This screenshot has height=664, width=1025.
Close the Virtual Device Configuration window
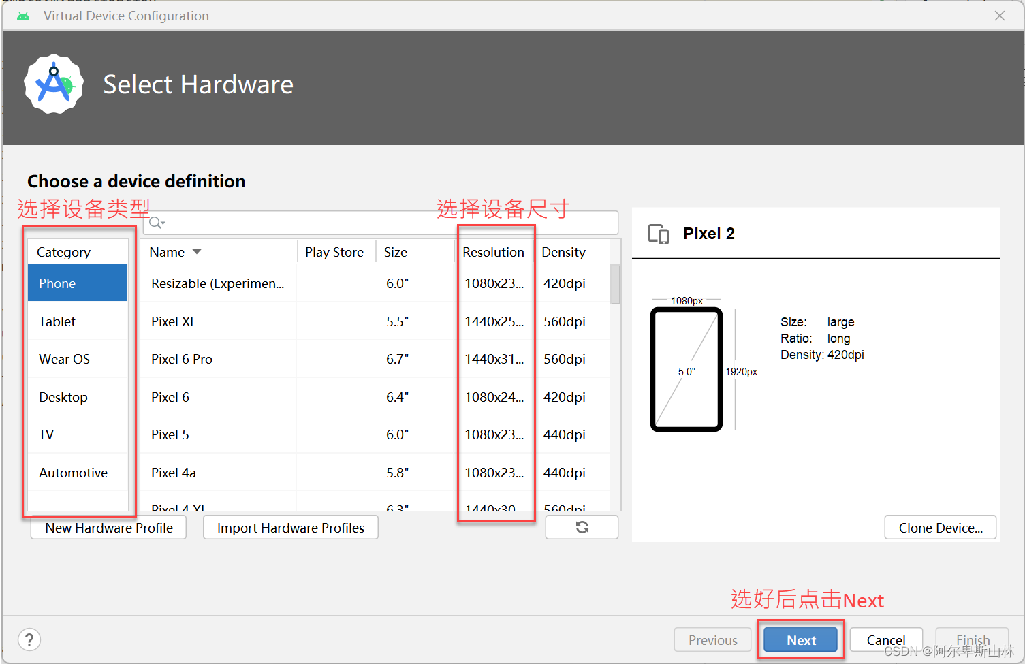1000,16
